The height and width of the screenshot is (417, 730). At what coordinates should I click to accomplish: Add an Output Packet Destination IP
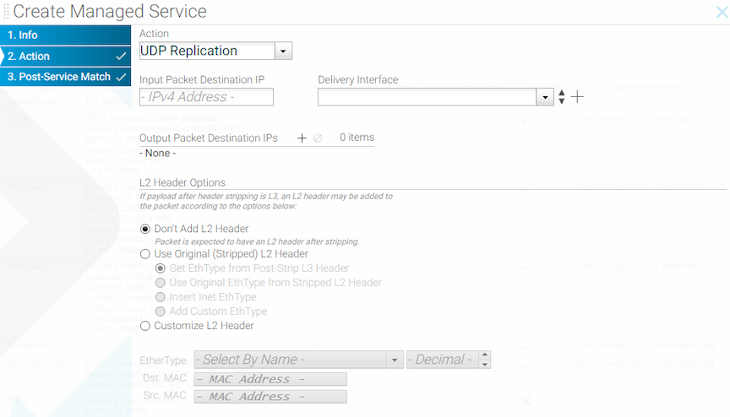(x=302, y=138)
